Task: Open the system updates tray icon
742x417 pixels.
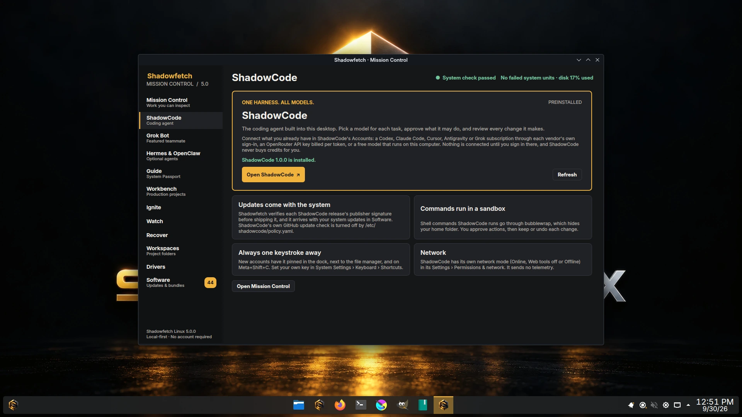Action: tap(643, 405)
